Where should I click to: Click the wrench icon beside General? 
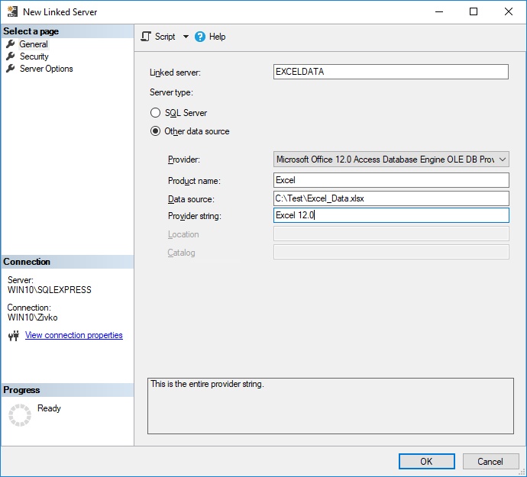[x=11, y=44]
